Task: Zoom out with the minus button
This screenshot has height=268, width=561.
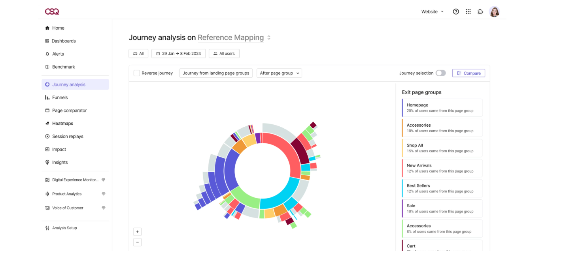Action: (137, 242)
